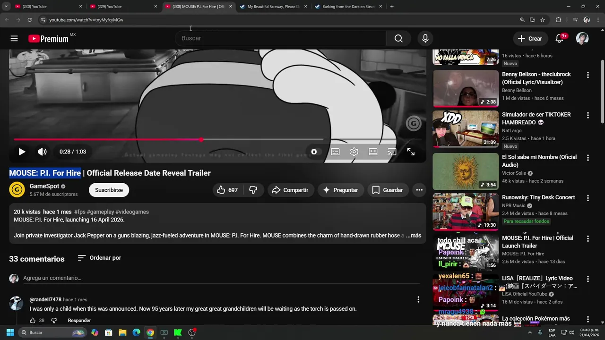The width and height of the screenshot is (605, 340).
Task: Focus the Agrega un comentario field
Action: tap(221, 278)
